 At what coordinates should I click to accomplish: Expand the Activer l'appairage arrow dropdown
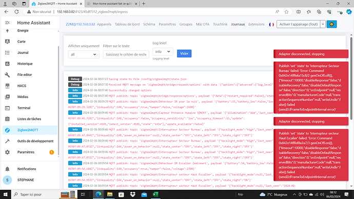click(323, 24)
